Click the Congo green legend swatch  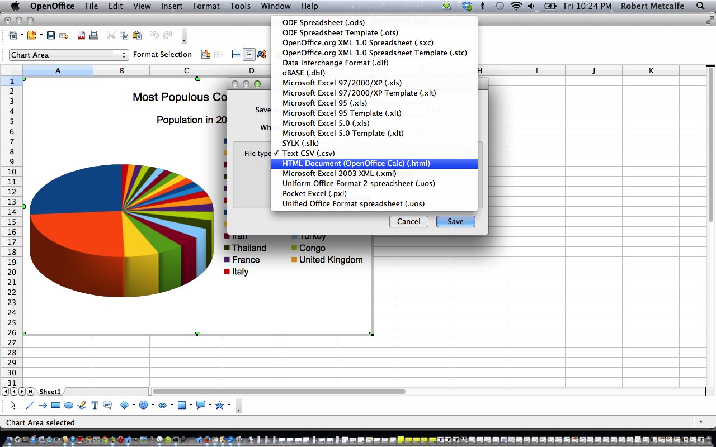click(x=294, y=248)
